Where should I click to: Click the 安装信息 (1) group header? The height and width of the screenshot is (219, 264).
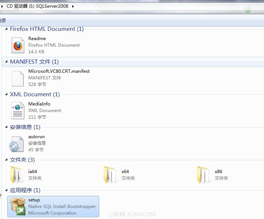pyautogui.click(x=25, y=127)
